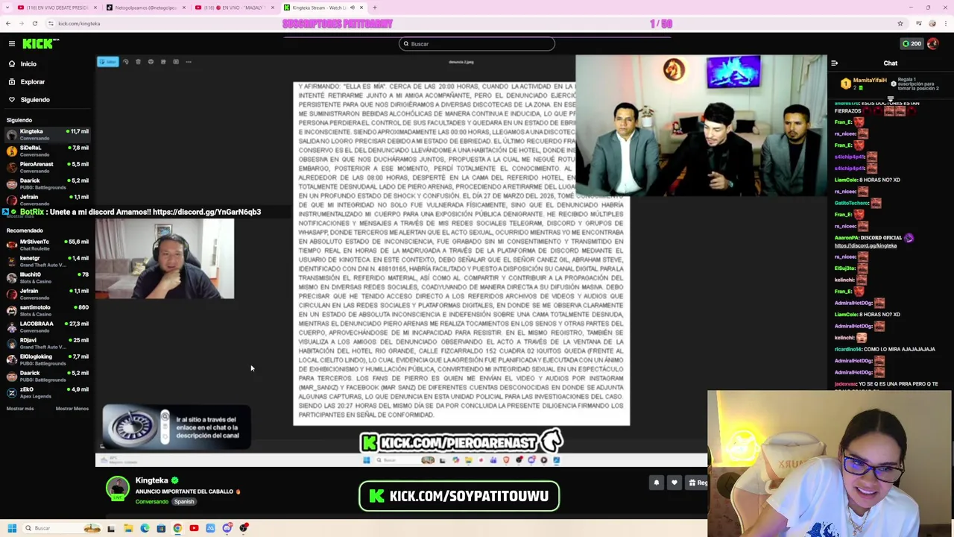Open Explorar in Kick sidebar

click(32, 82)
